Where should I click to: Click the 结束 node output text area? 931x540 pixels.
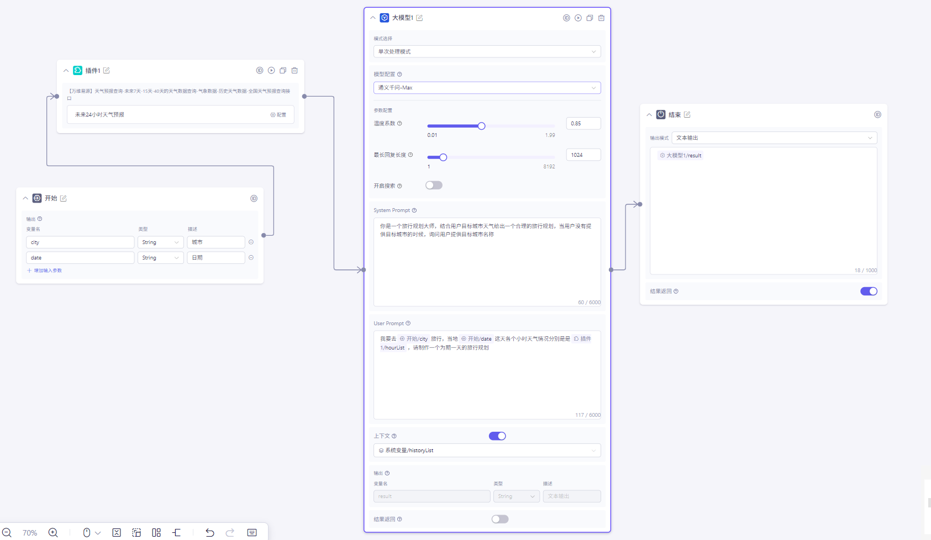[764, 211]
